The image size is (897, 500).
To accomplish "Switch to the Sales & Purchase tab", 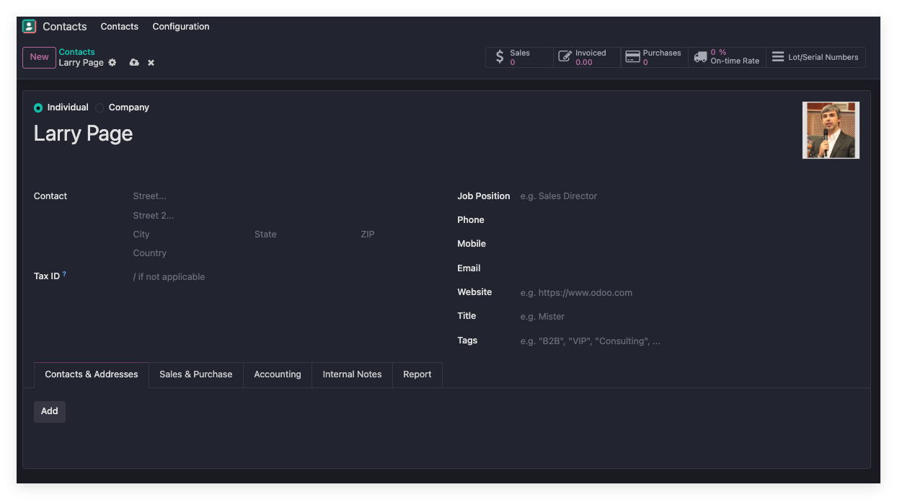I will tap(196, 374).
